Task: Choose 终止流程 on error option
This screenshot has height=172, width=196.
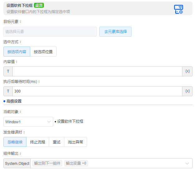Action: (x=38, y=142)
